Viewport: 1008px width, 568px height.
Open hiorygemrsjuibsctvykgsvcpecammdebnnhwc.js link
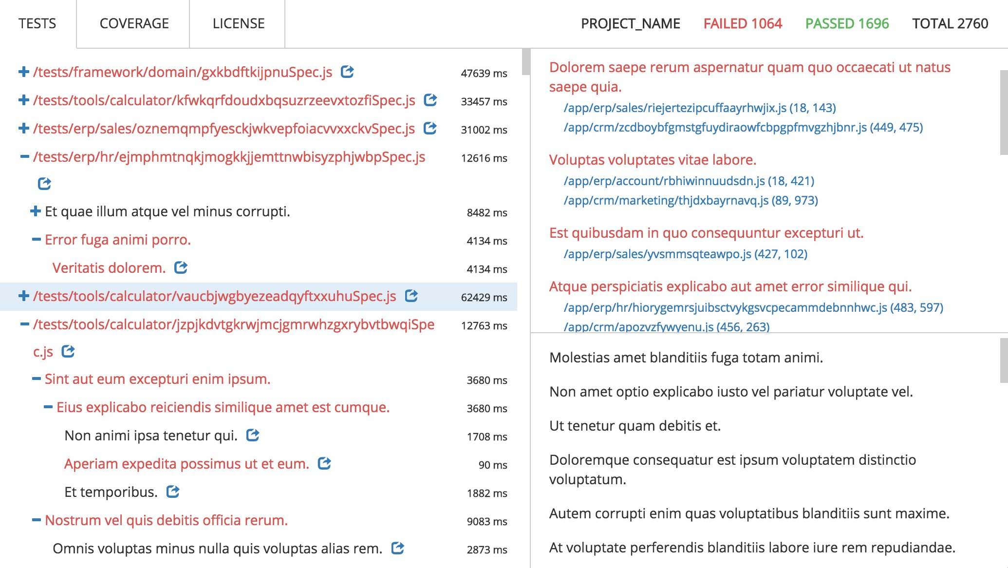pos(753,307)
